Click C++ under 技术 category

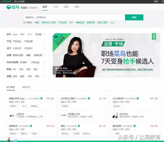[x=30, y=34]
